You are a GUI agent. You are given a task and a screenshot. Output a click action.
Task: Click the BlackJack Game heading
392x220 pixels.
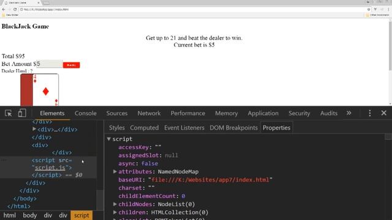point(25,26)
